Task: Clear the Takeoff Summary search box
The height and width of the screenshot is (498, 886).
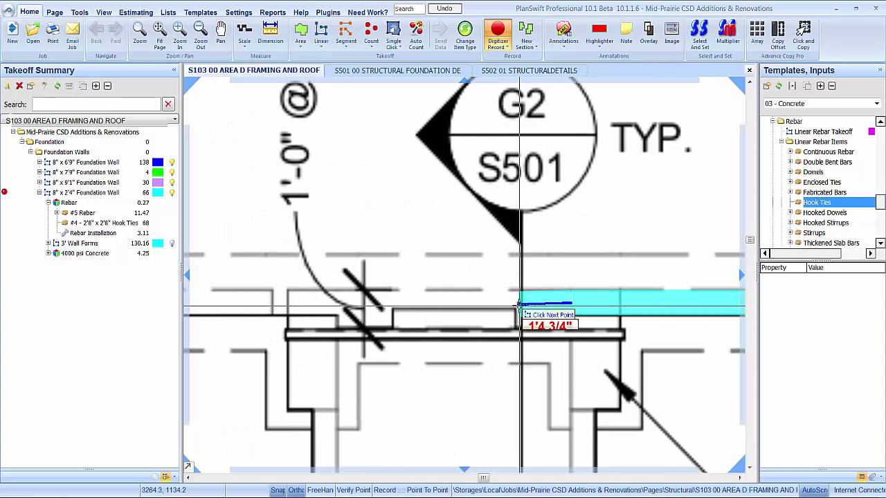Action: coord(168,104)
